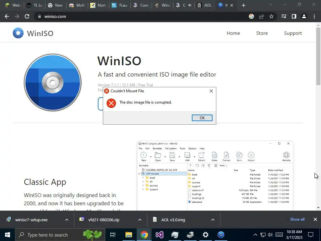321x241 pixels.
Task: Open the notification center icon
Action: (x=311, y=235)
